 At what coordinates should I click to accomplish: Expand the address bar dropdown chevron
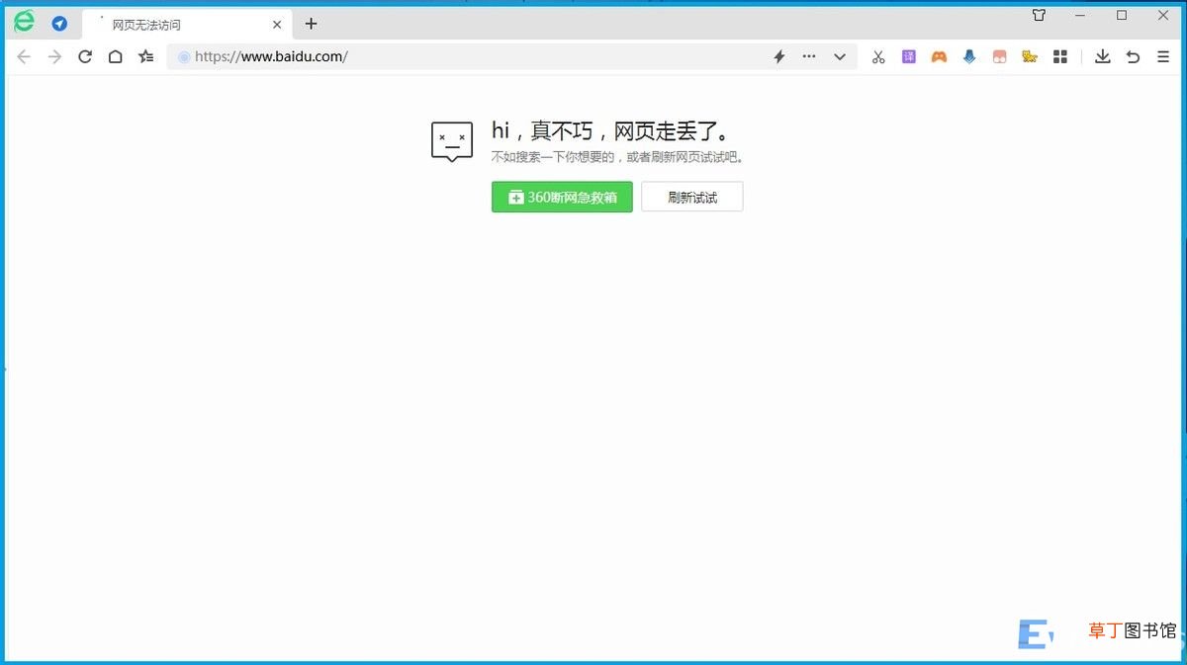[840, 57]
